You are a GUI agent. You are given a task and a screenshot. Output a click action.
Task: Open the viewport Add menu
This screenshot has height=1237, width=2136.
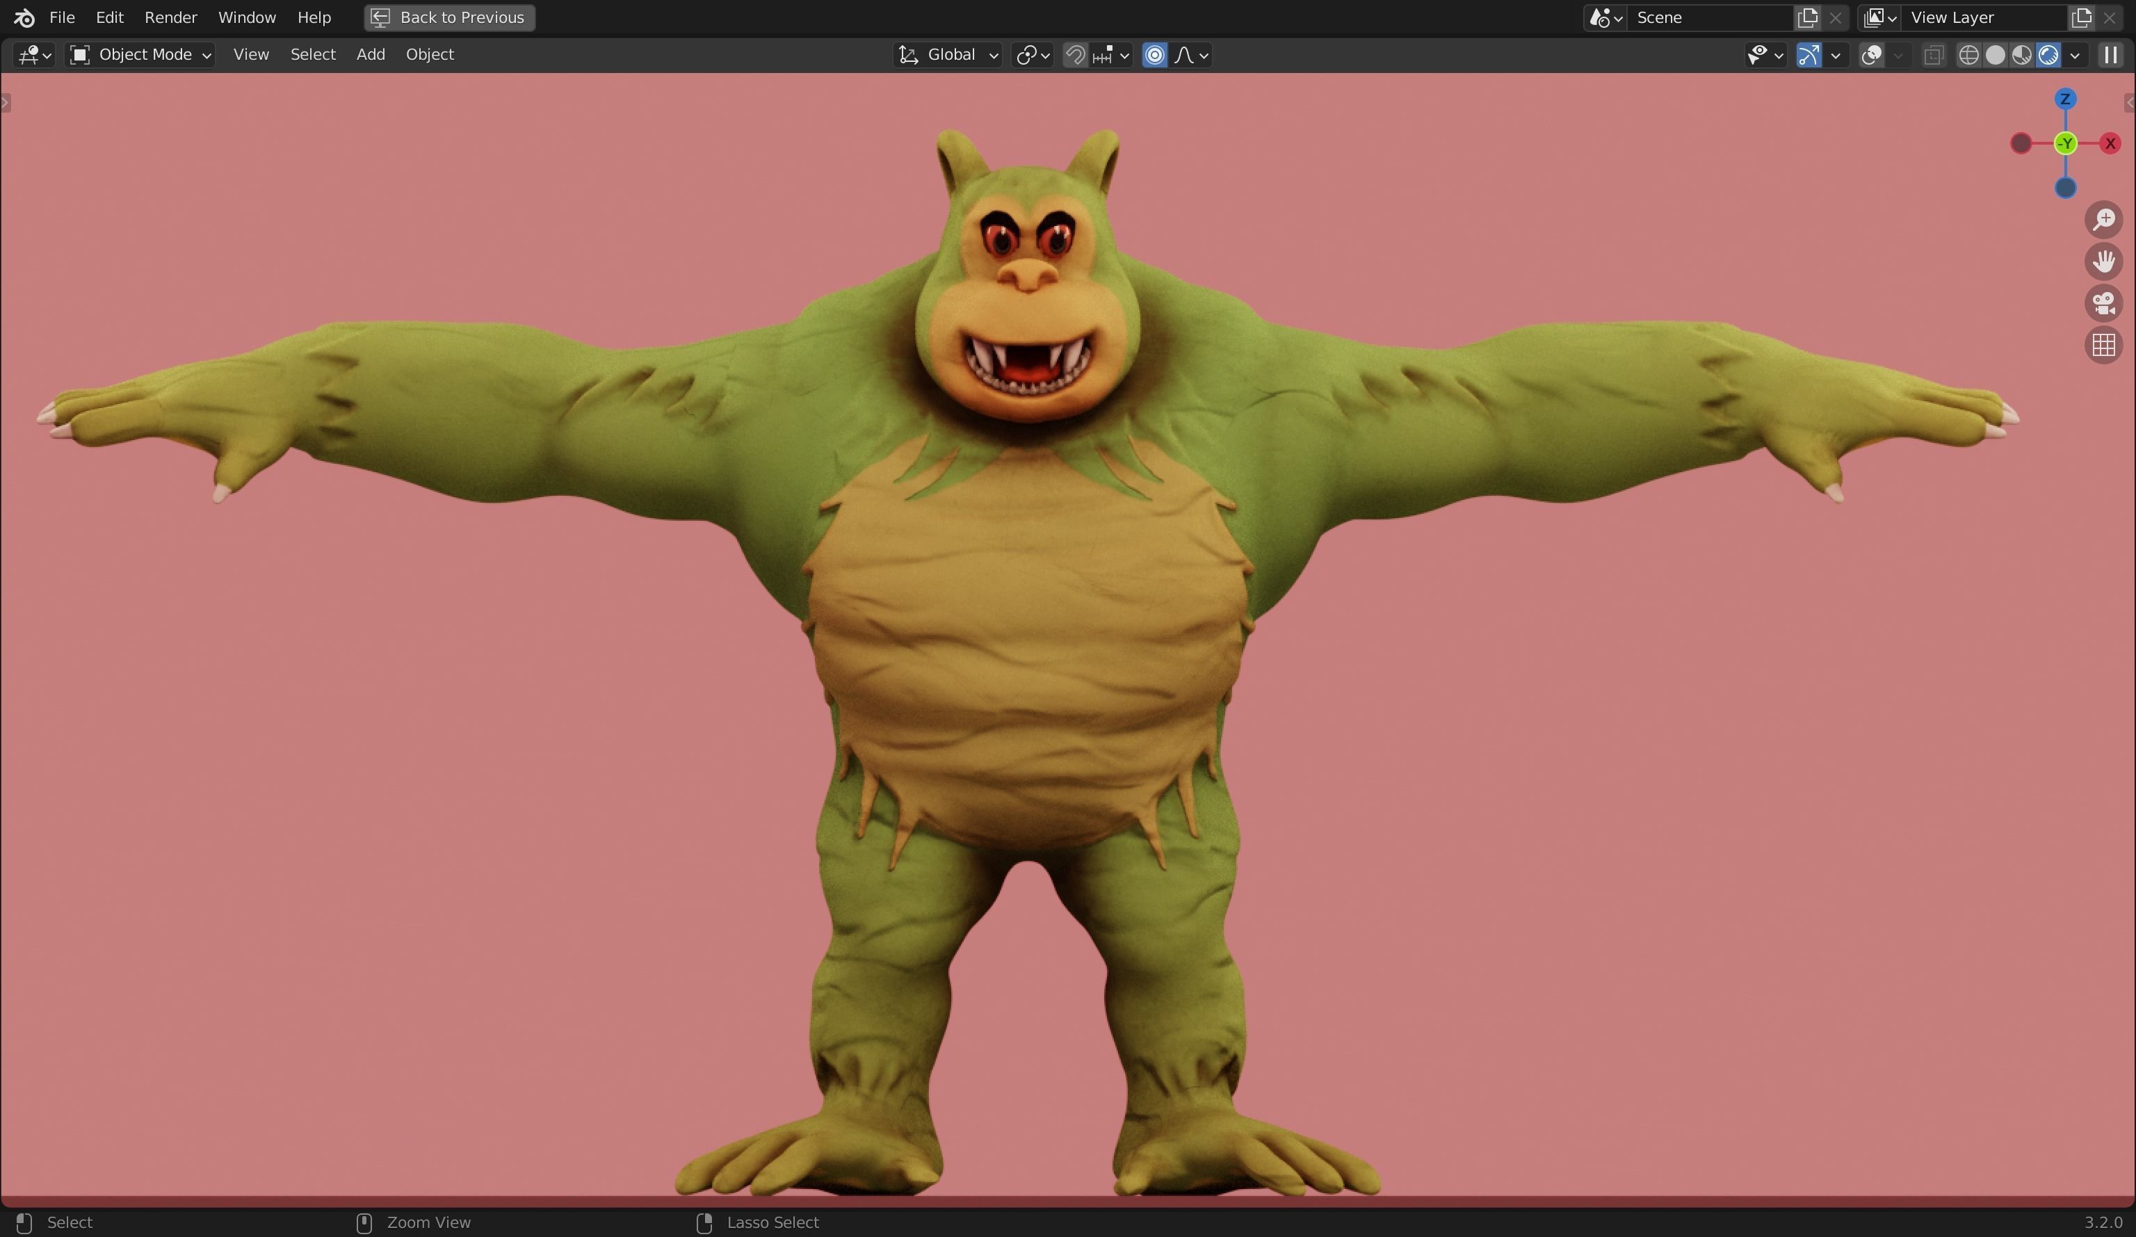tap(371, 55)
